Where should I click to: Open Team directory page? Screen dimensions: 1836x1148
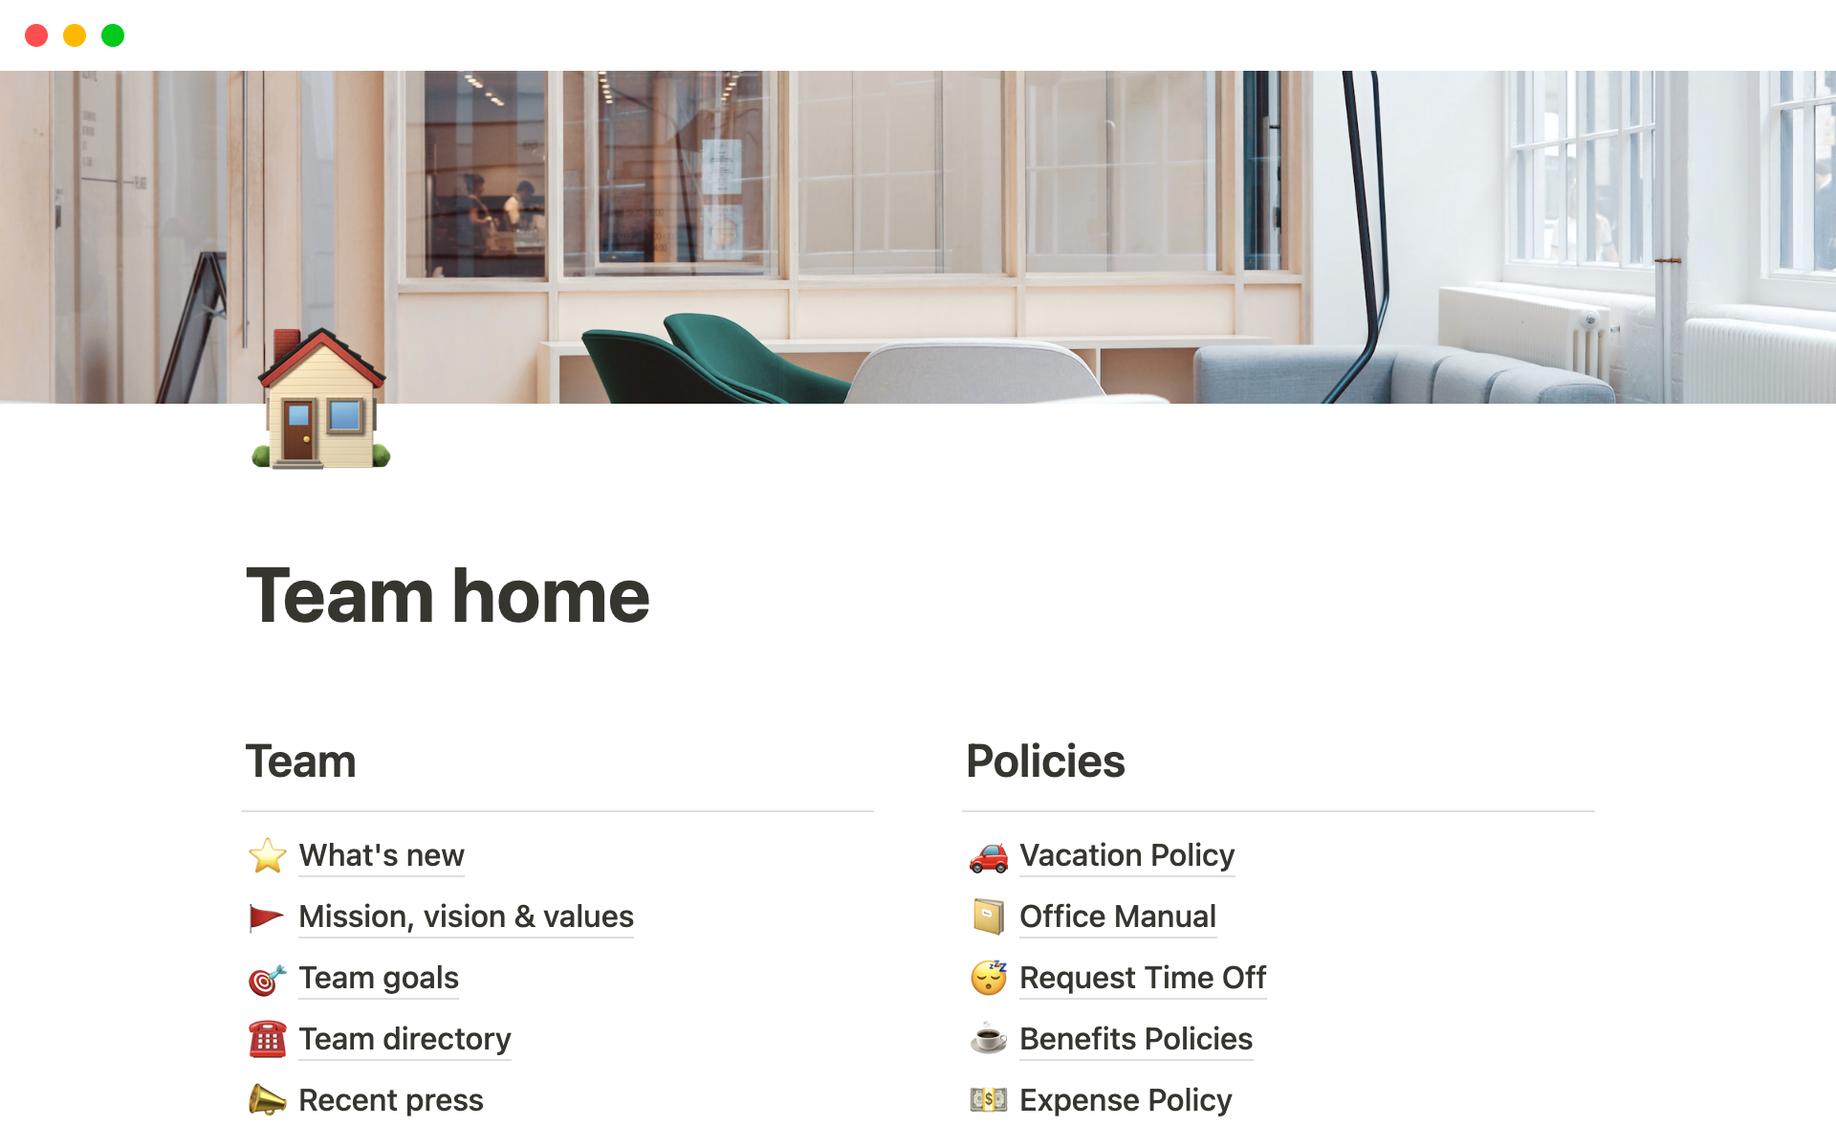404,1038
